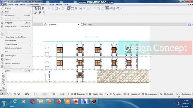This screenshot has height=108, width=193.
Task: Expand Bibliothèques et objets submenu
Action: click(16, 48)
